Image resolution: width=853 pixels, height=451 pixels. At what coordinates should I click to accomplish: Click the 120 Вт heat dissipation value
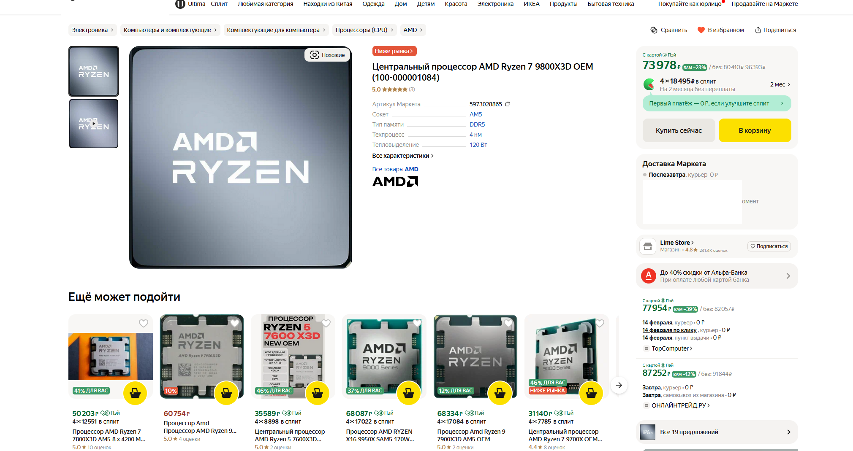(478, 145)
